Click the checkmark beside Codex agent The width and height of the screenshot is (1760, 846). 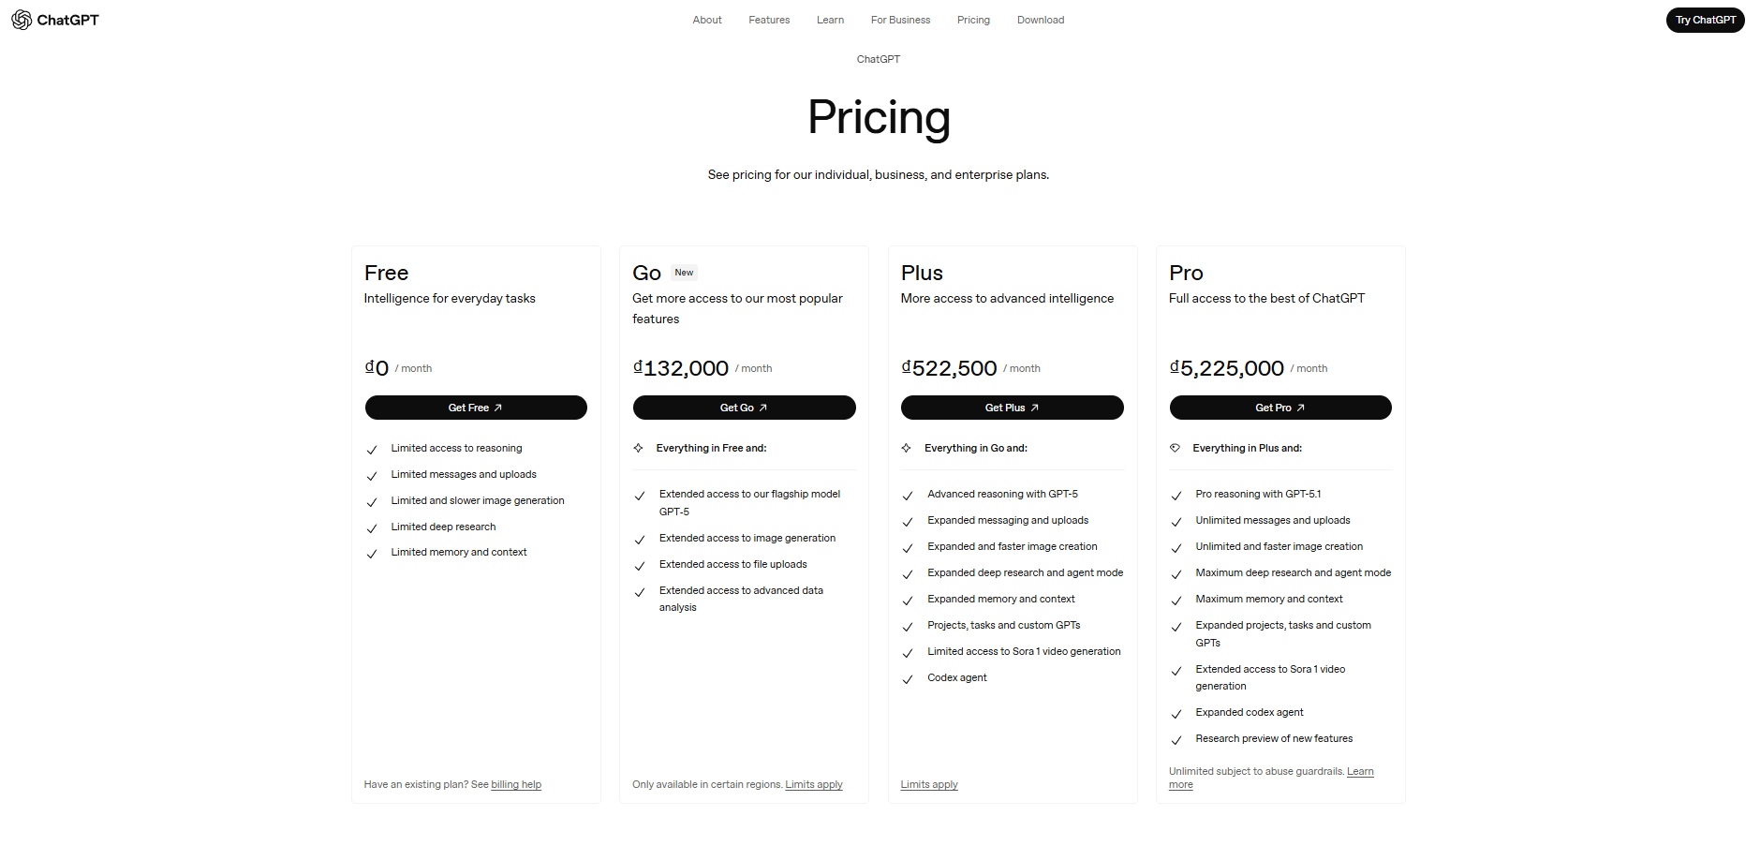coord(908,678)
